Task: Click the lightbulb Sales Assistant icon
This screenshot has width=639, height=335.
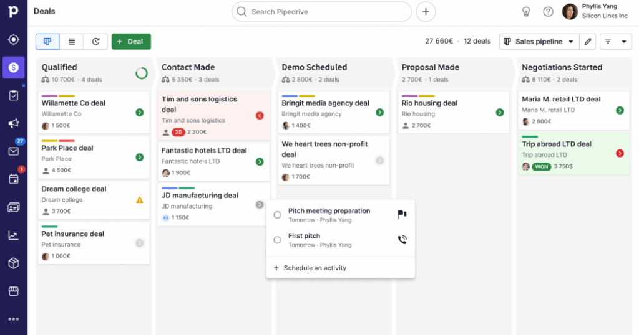Action: (x=526, y=12)
